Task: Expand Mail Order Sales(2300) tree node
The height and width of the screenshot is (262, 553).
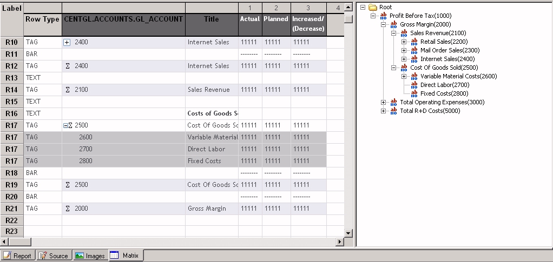Action: point(404,50)
